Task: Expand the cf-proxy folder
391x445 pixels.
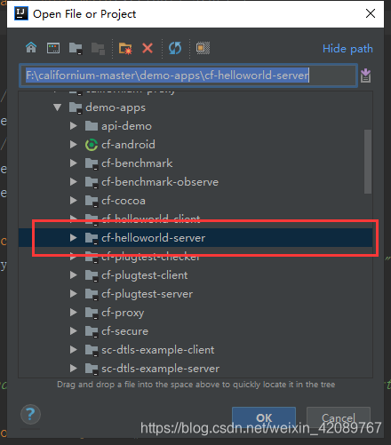Action: 74,313
